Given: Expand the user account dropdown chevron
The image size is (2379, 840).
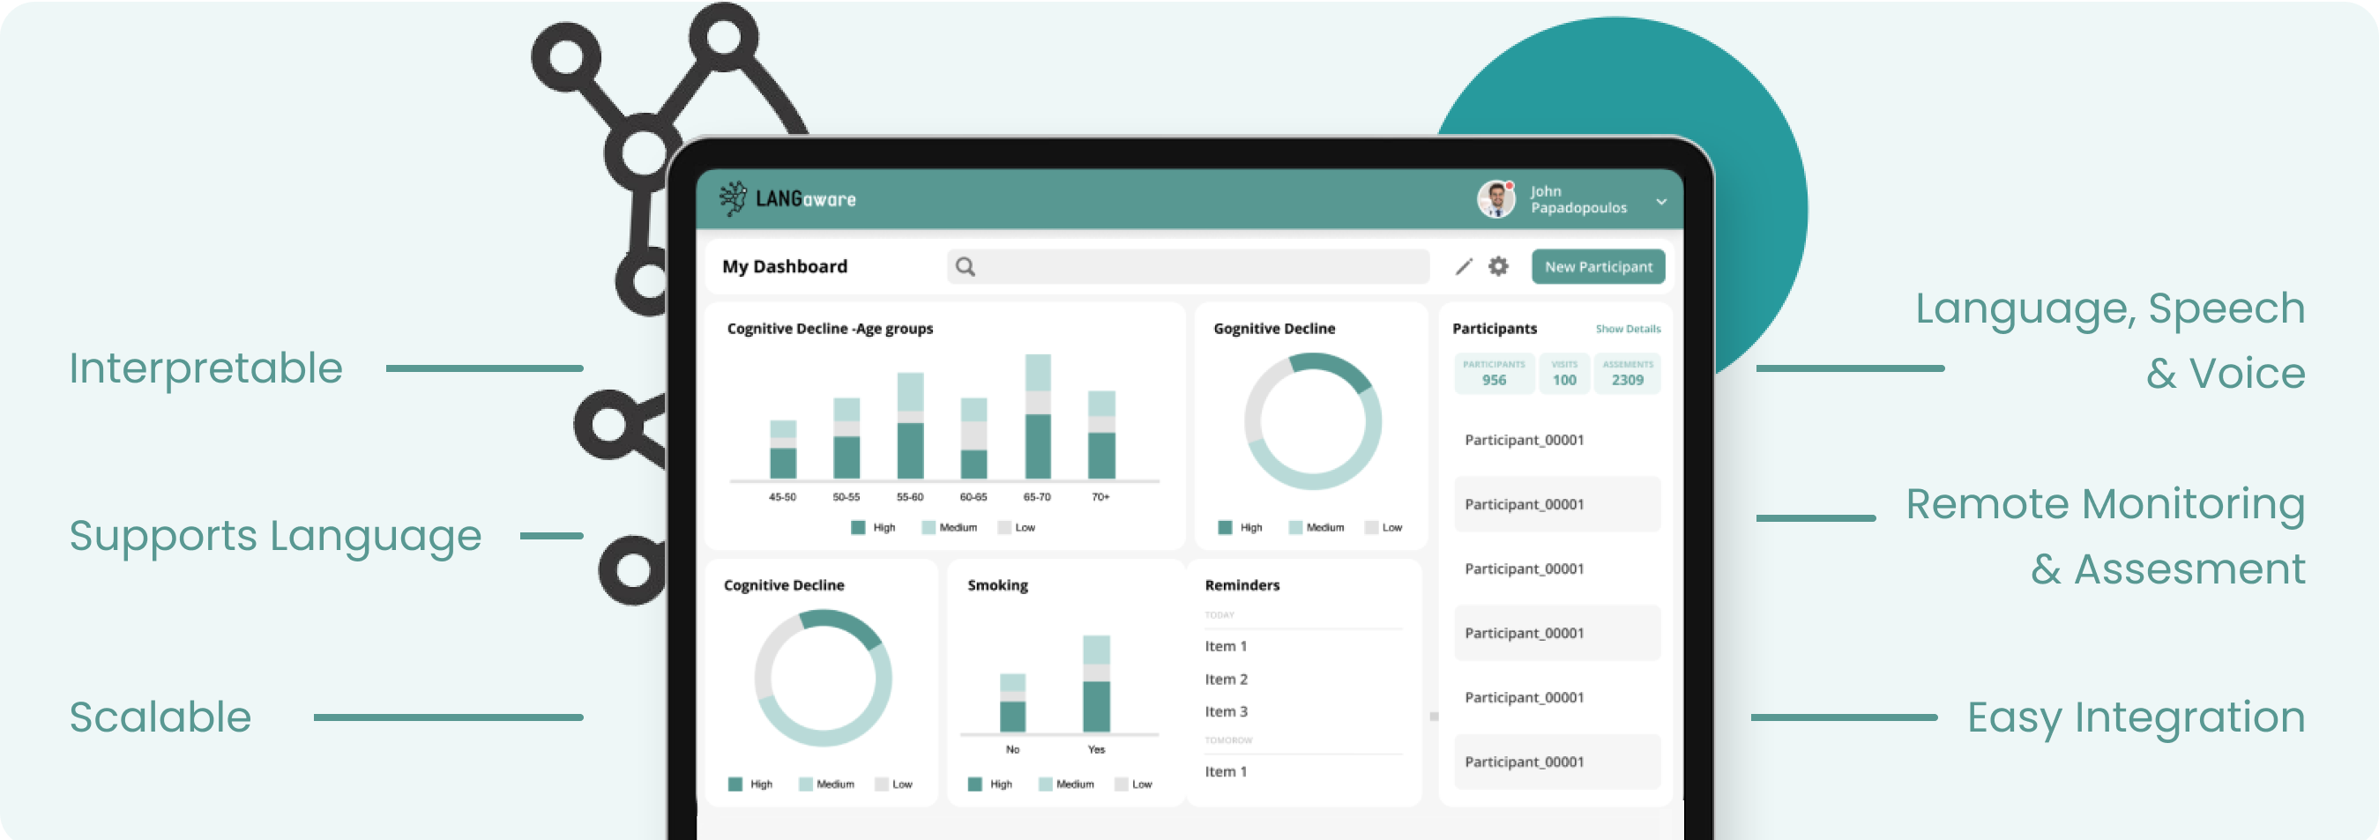Looking at the screenshot, I should click(1661, 201).
